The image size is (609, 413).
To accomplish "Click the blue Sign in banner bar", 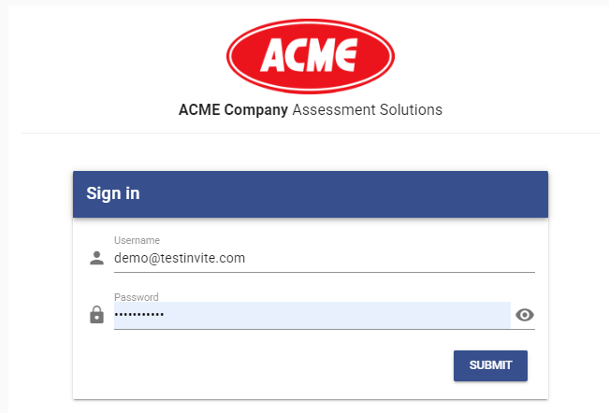I will [x=311, y=194].
